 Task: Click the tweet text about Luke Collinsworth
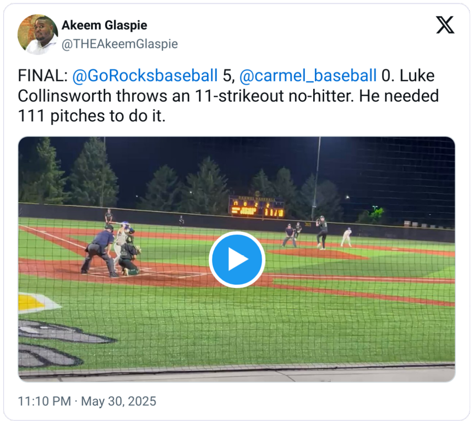pyautogui.click(x=229, y=96)
